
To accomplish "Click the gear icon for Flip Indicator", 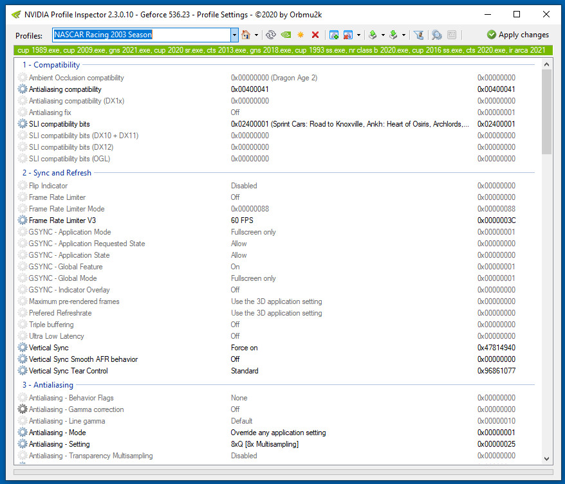I will point(23,186).
